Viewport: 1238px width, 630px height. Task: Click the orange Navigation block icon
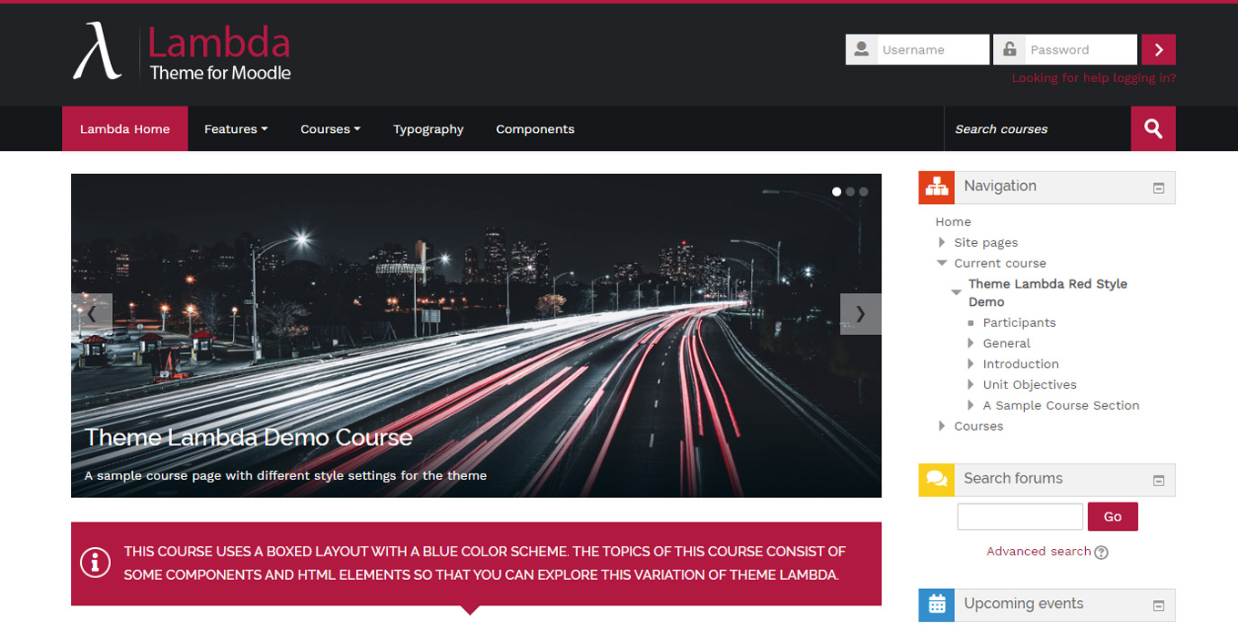[935, 187]
